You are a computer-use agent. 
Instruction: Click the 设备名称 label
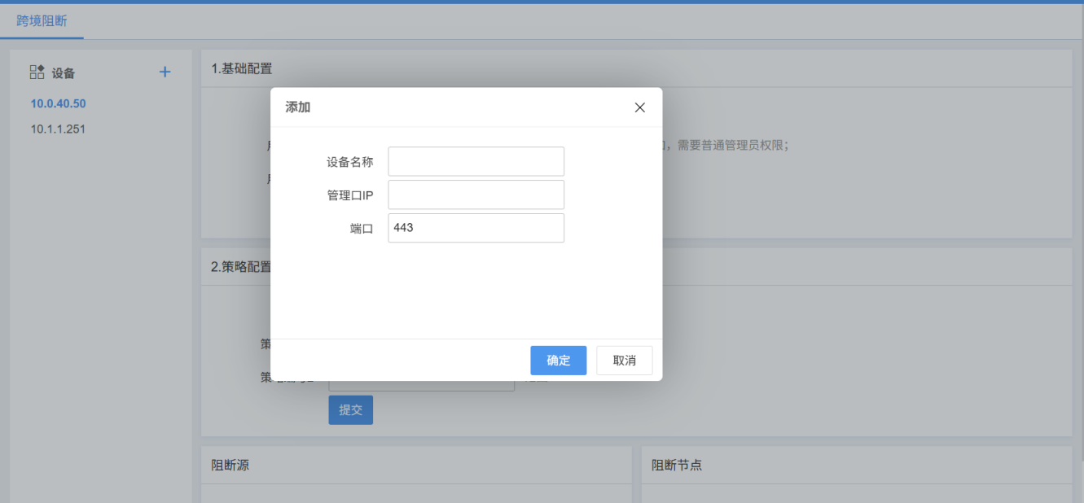coord(349,162)
